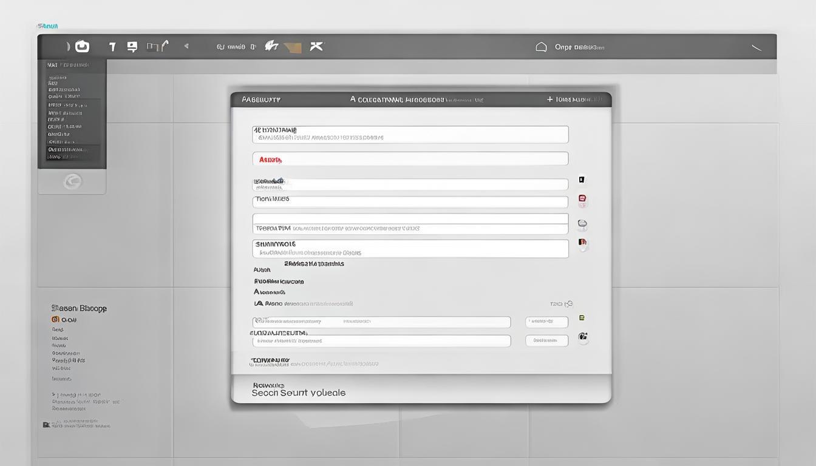Screen dimensions: 816x466
Task: Click the camera icon in top toolbar
Action: tap(82, 47)
